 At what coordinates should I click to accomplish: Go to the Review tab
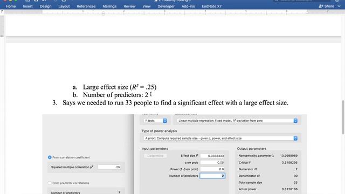(129, 6)
